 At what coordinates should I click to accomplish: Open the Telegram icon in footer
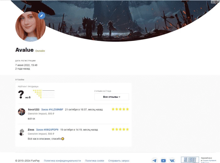click(154, 160)
